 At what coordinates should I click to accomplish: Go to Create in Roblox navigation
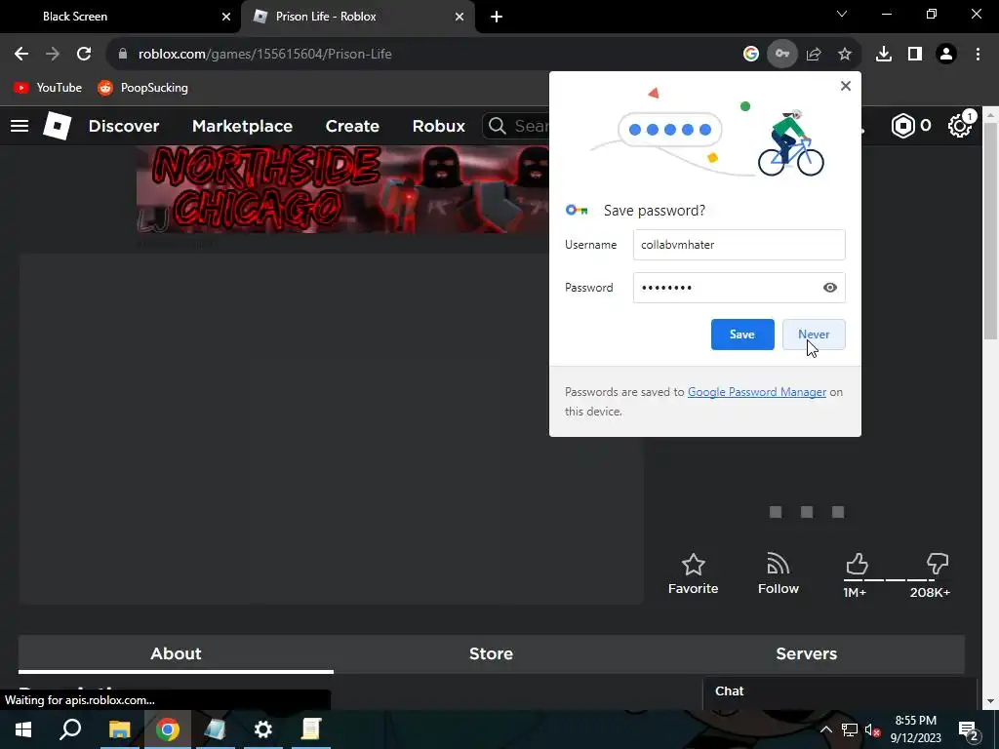(x=352, y=126)
